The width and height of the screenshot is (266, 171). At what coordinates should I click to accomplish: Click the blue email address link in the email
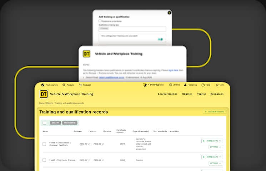(x=112, y=77)
